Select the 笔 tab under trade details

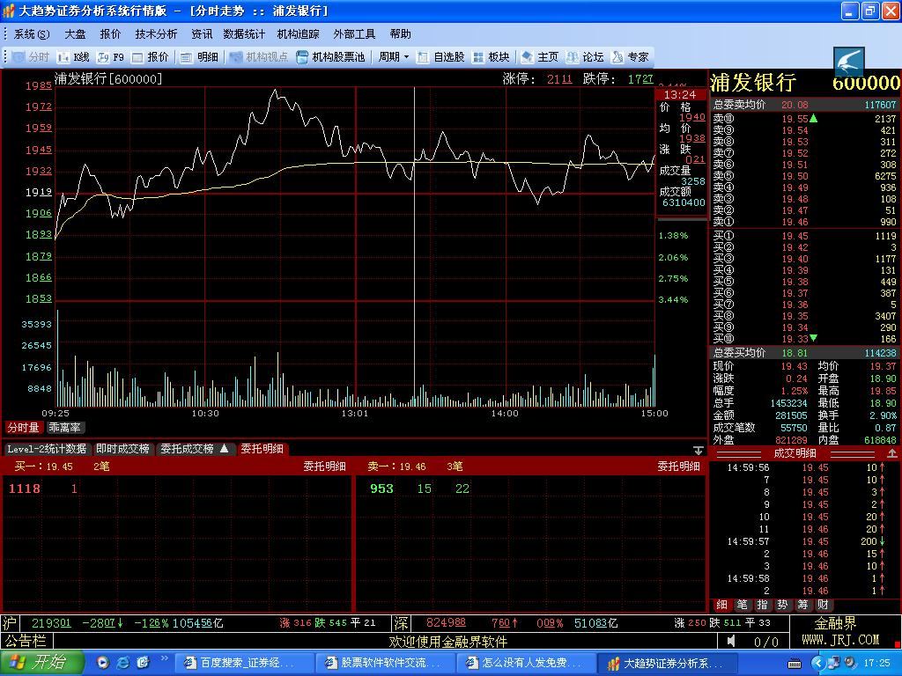[742, 605]
